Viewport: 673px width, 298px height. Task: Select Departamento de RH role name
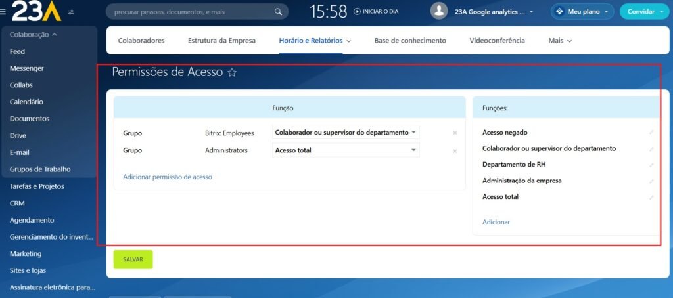514,165
